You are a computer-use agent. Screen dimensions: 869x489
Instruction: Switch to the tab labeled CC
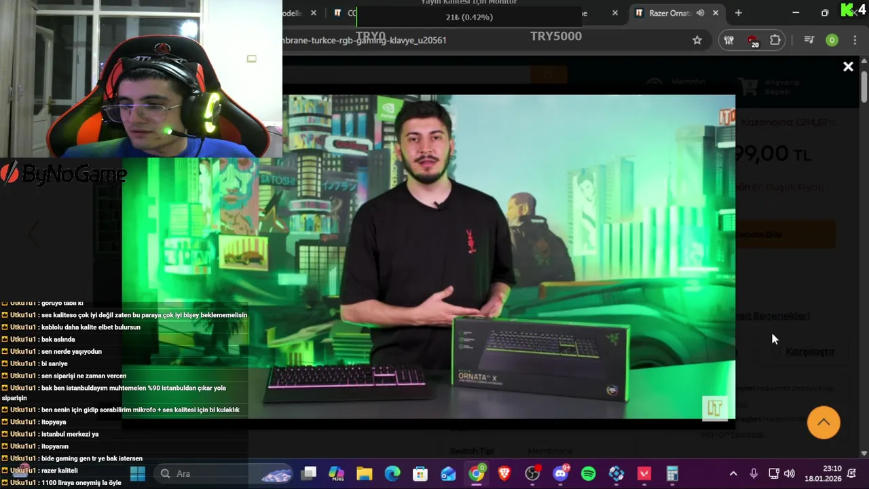[x=345, y=13]
